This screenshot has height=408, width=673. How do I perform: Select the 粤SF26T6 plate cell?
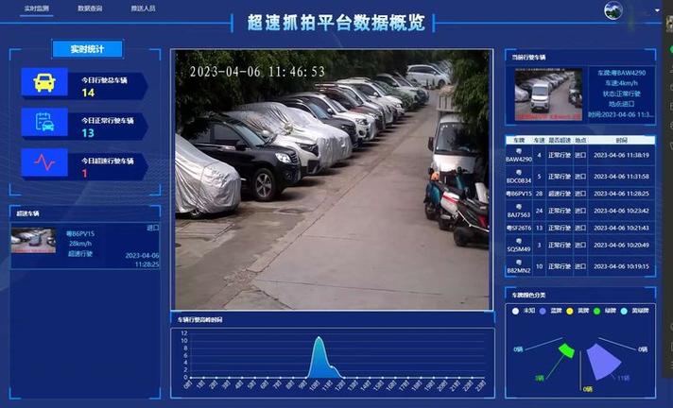(x=519, y=228)
